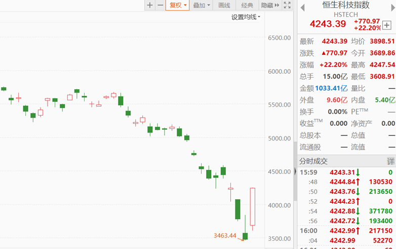Click the 总手 value 15.00亿
Screen dimensions: 396x249
click(x=335, y=77)
